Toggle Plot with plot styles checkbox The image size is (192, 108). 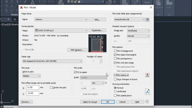pos(115,63)
